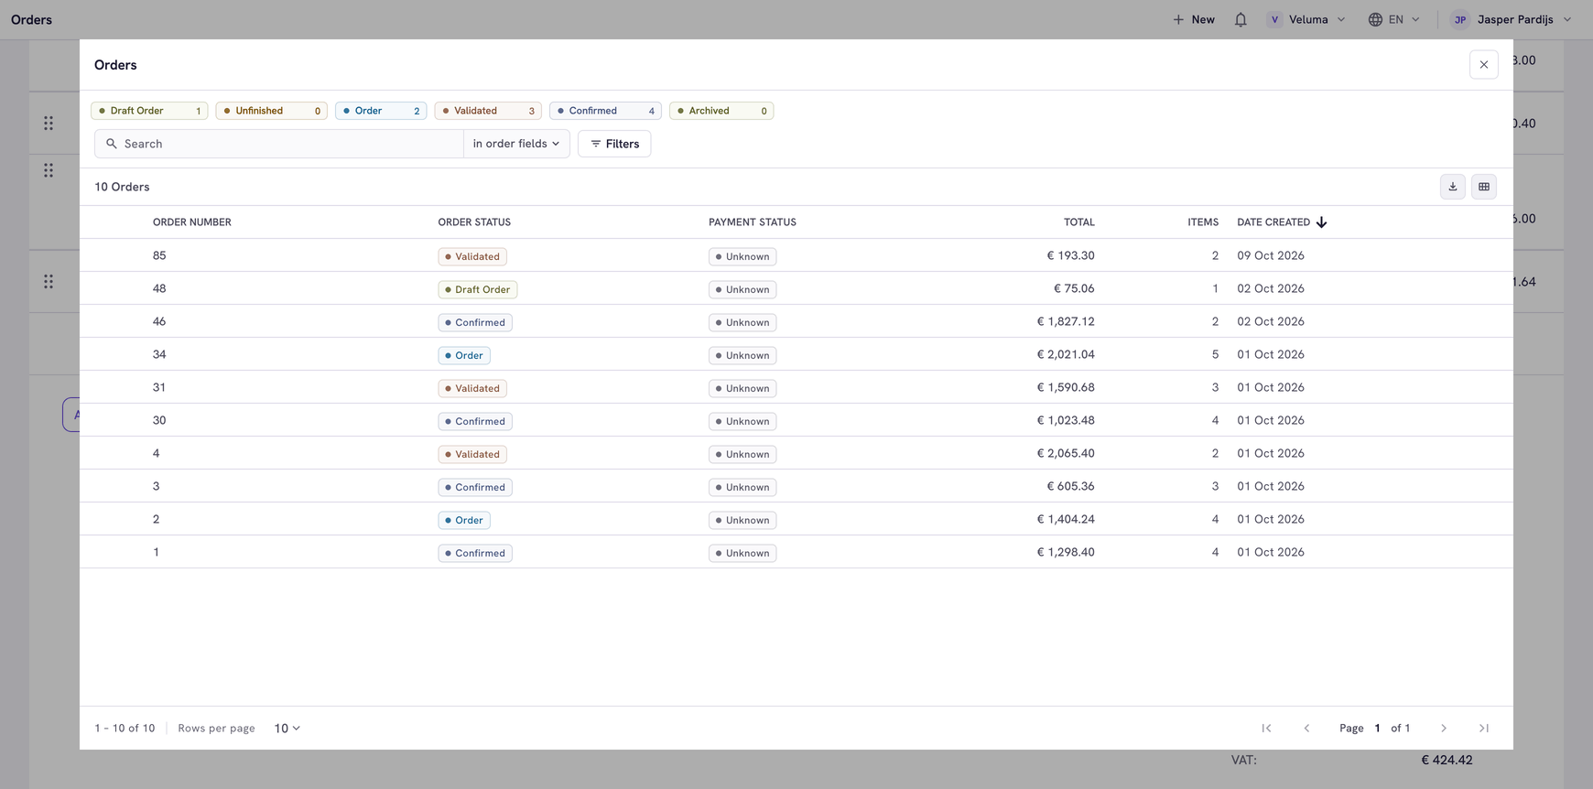Image resolution: width=1593 pixels, height=789 pixels.
Task: Open the table column layout icon
Action: point(1484,187)
